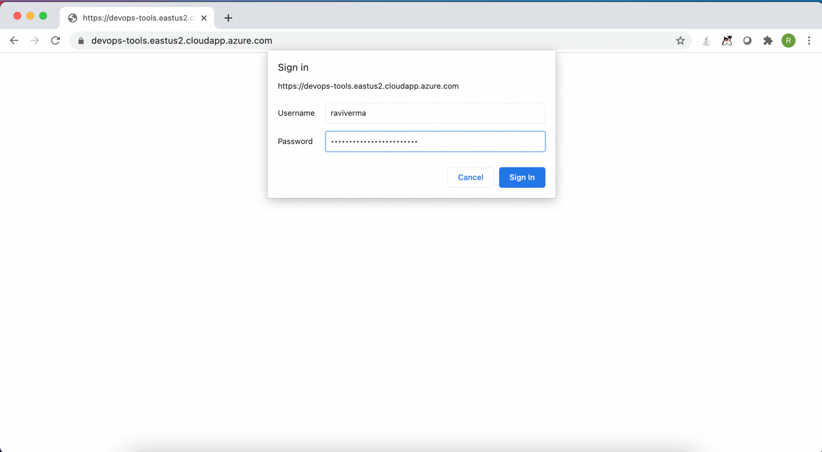
Task: Click inside the Password field
Action: [435, 141]
